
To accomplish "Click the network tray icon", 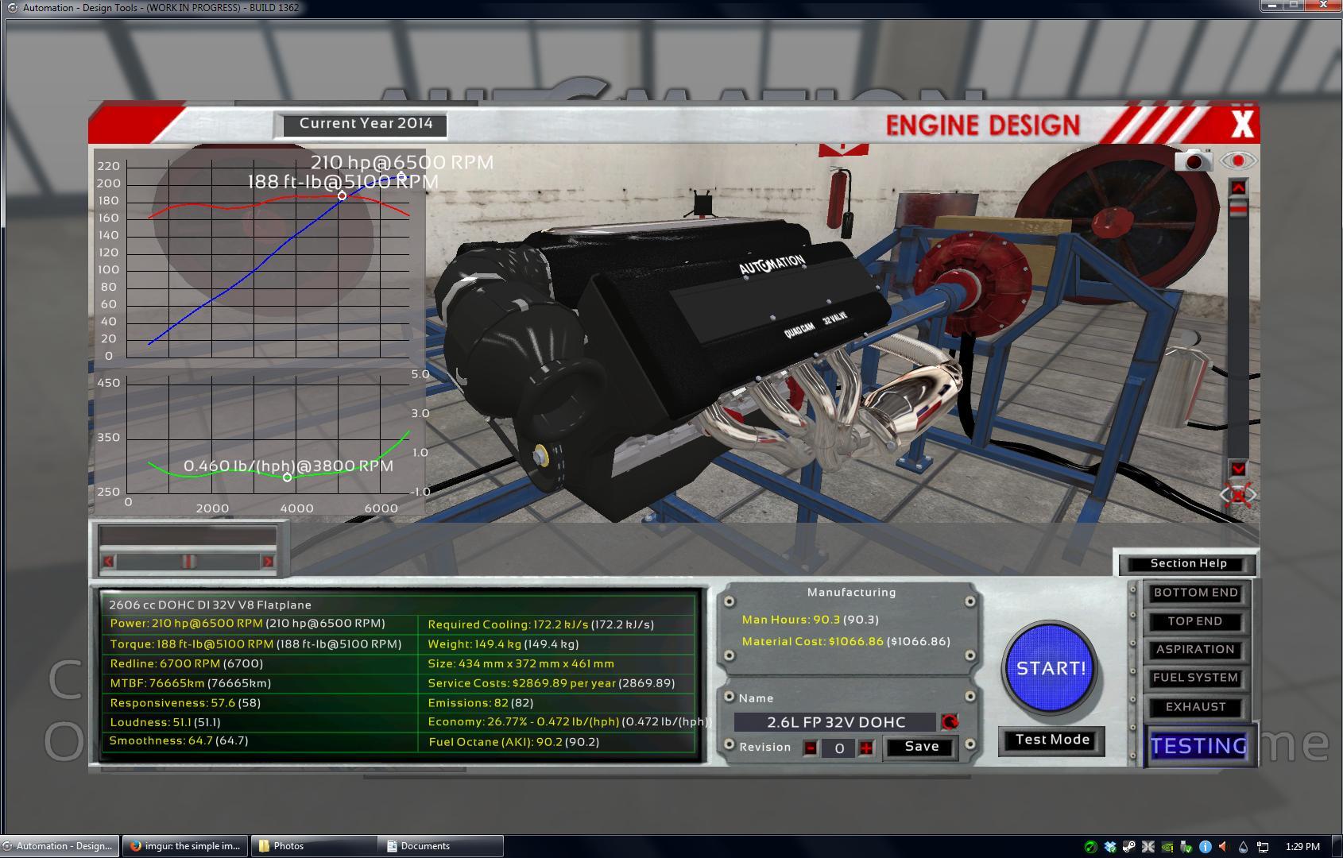I will 1262,847.
